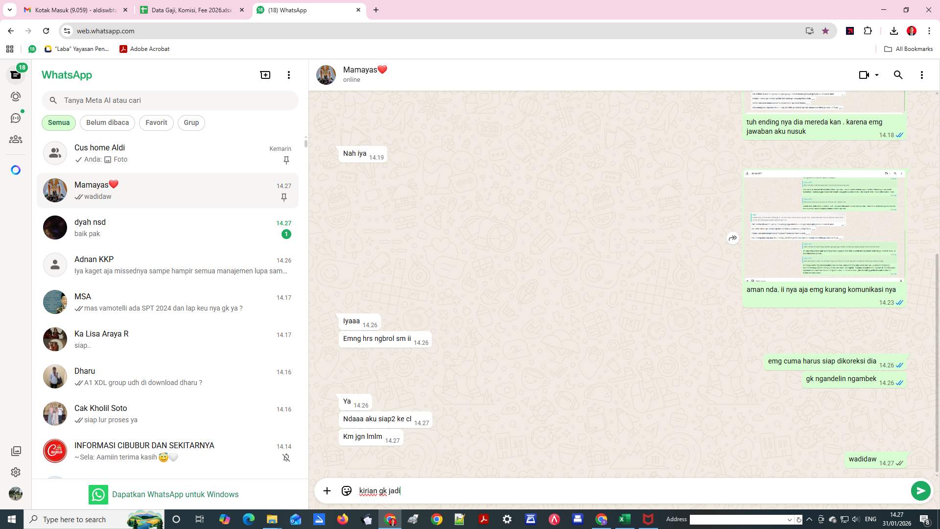This screenshot has width=940, height=529.
Task: Open the sticker and emoji picker
Action: click(x=347, y=490)
